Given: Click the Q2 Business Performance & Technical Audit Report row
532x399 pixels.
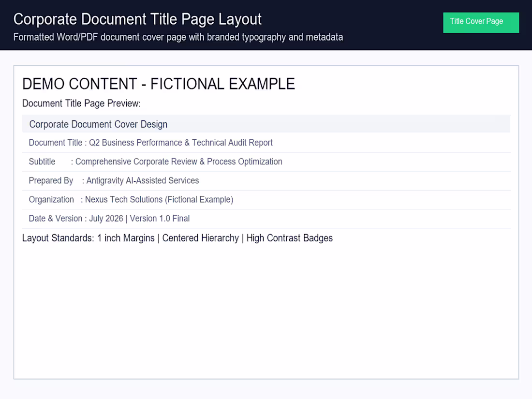Looking at the screenshot, I should (266, 143).
